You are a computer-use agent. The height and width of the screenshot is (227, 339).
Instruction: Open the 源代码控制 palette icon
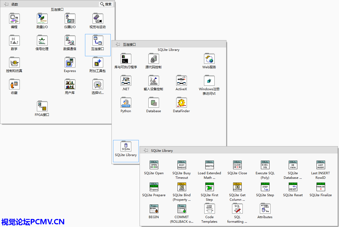click(154, 59)
